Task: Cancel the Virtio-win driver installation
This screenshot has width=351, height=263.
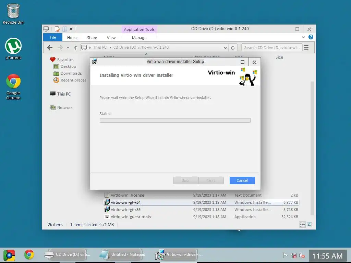Action: pos(242,180)
